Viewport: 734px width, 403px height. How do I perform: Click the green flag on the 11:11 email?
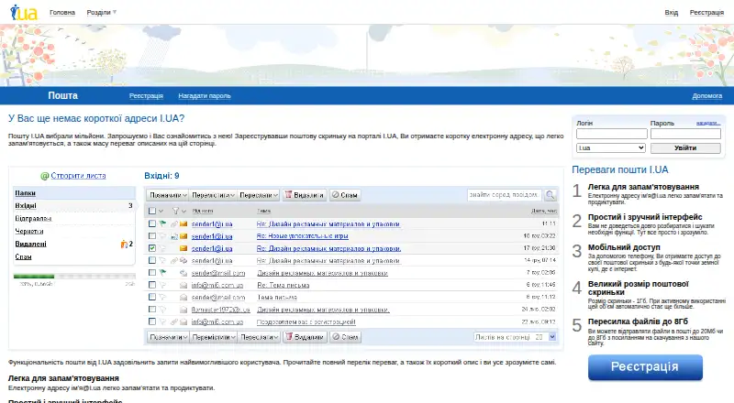tap(162, 224)
